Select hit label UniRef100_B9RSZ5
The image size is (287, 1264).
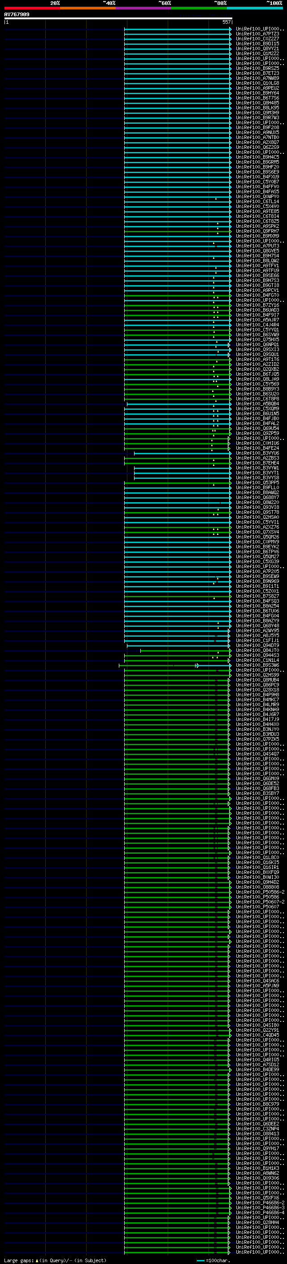pos(257,68)
